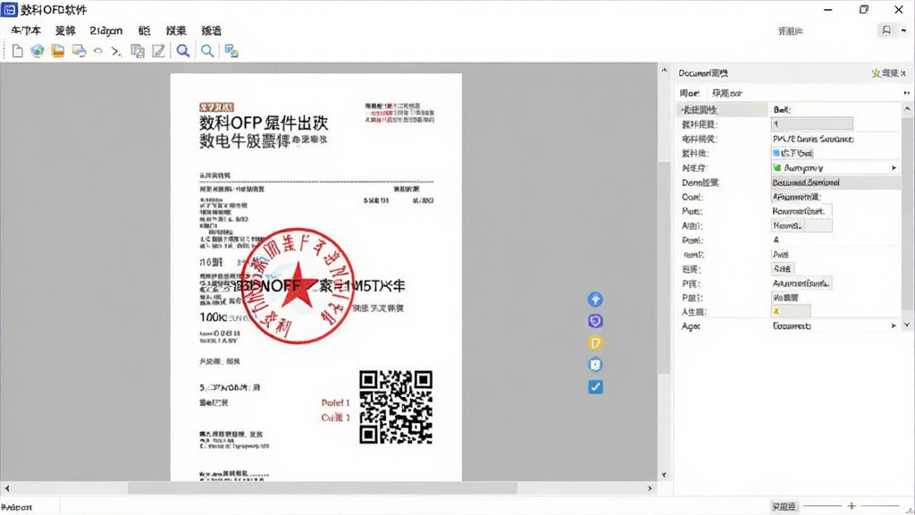
Task: Click the highlighted 'Beaumed Saniorel' property value
Action: point(835,182)
